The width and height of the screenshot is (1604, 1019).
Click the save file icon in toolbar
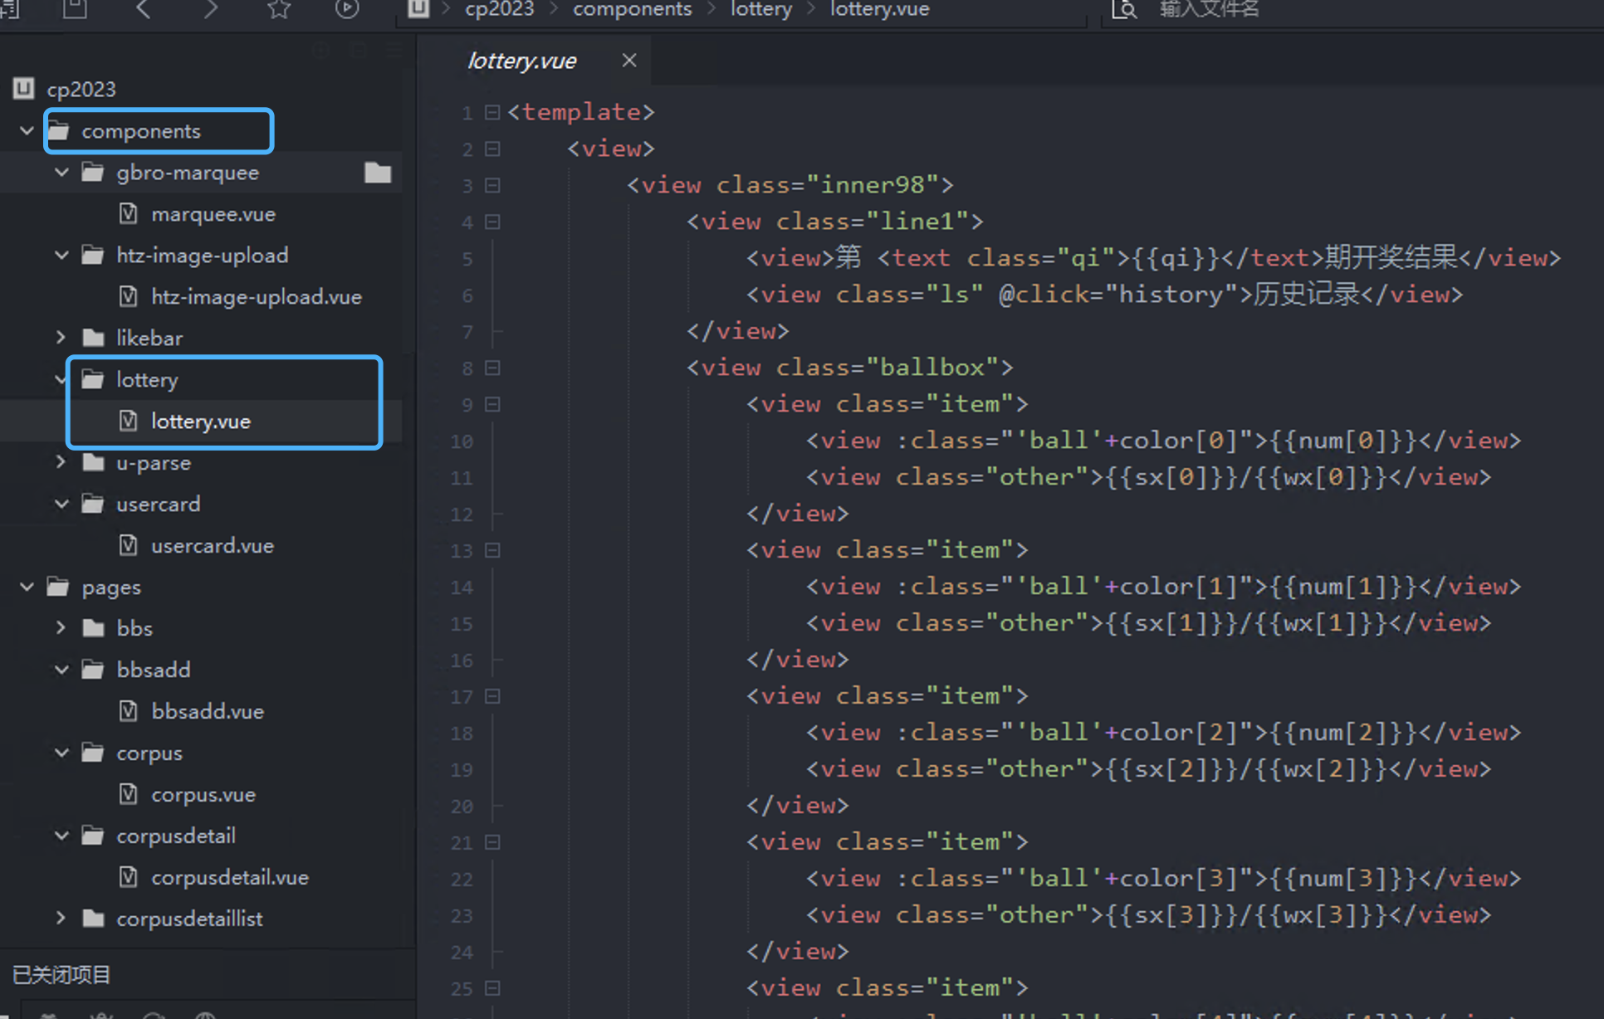75,9
